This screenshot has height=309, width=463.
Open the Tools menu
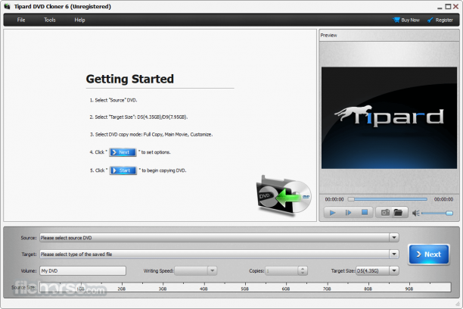(x=50, y=20)
